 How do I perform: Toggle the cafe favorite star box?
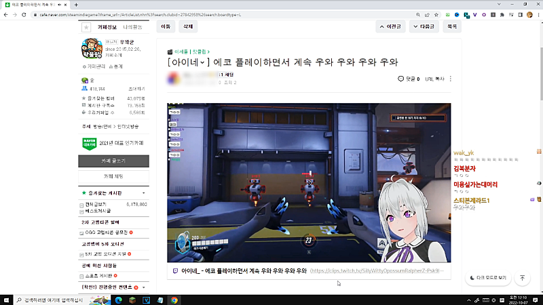pyautogui.click(x=86, y=27)
